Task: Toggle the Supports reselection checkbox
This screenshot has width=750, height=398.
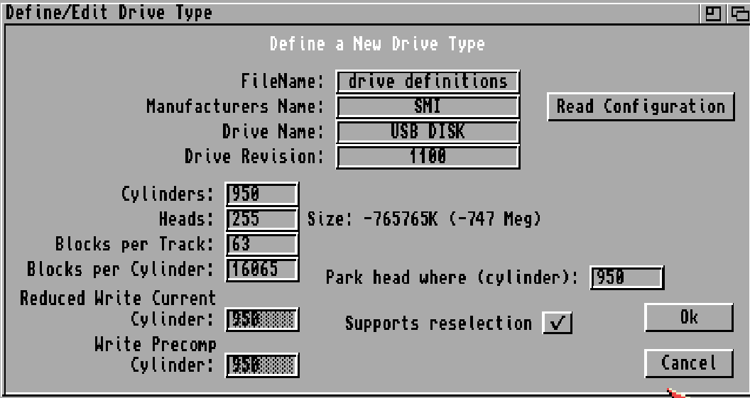Action: (557, 323)
